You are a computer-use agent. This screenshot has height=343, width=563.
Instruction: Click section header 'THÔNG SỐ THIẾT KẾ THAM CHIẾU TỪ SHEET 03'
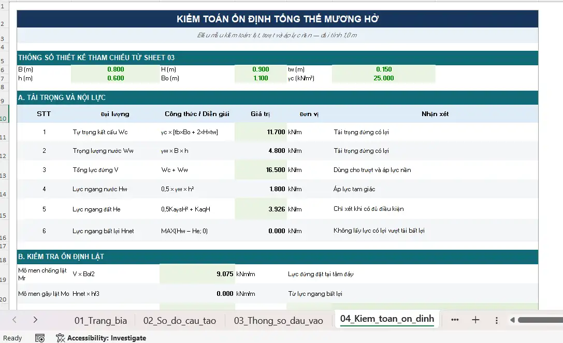pyautogui.click(x=277, y=58)
